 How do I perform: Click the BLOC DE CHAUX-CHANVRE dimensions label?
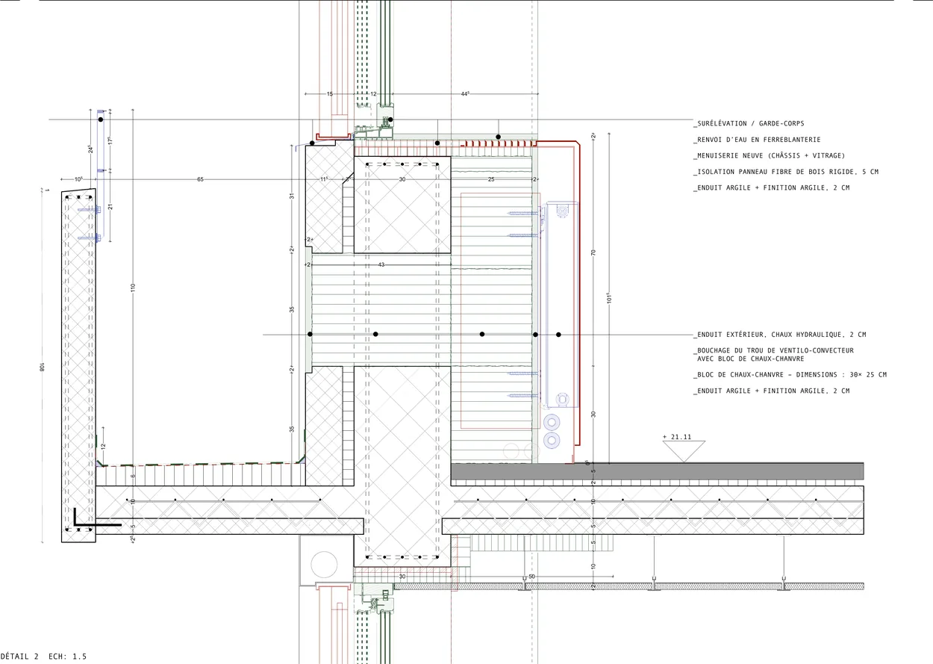pyautogui.click(x=790, y=375)
